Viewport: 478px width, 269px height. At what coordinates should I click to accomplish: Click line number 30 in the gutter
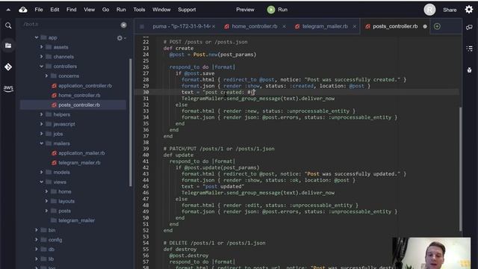point(146,92)
